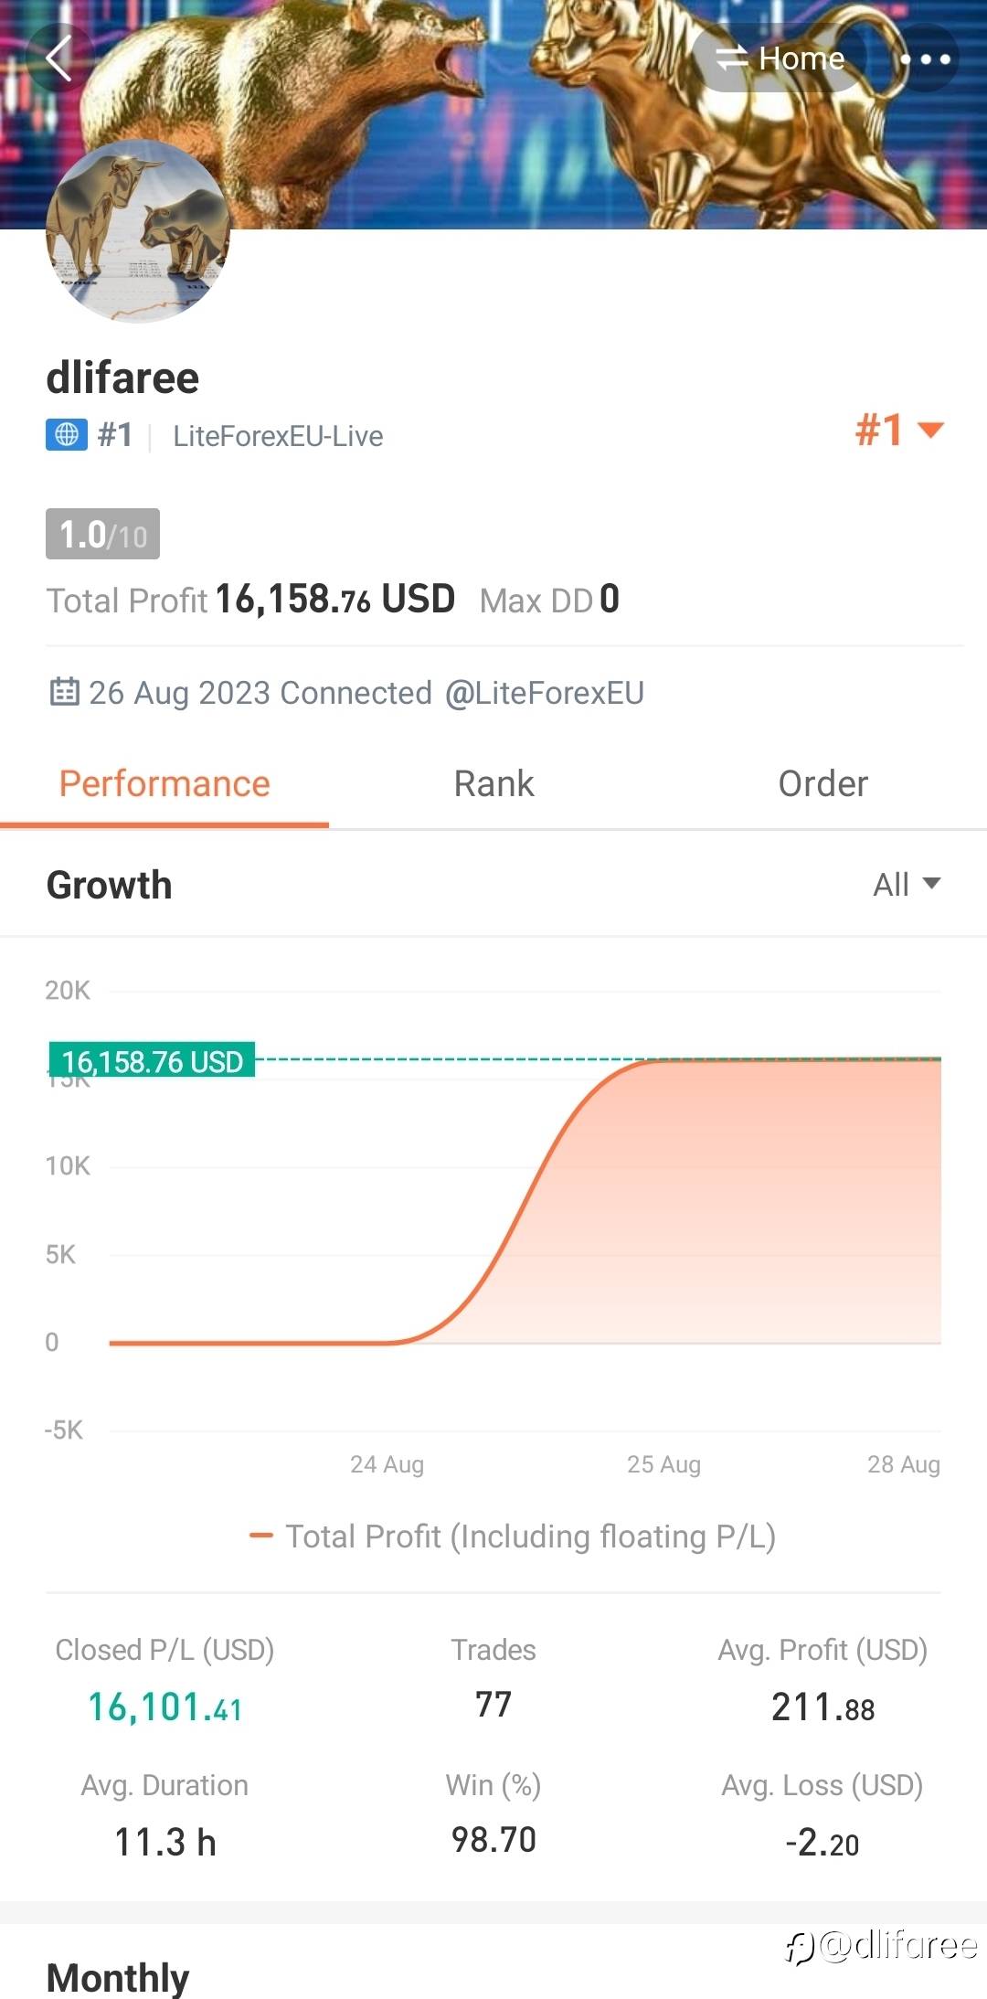Tap the blue globe account icon

(x=67, y=435)
